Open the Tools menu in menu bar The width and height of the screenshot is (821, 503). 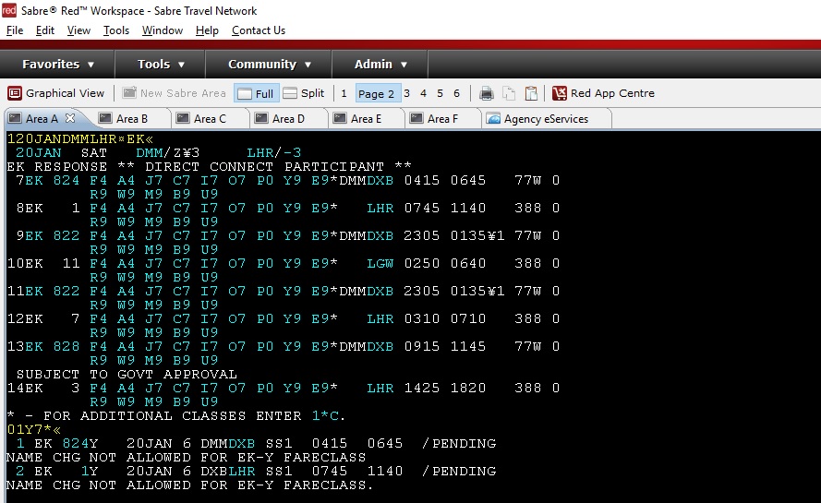116,30
